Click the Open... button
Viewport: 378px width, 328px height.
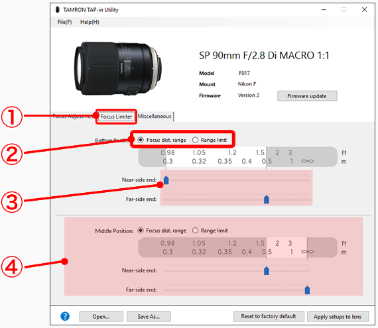pos(101,317)
